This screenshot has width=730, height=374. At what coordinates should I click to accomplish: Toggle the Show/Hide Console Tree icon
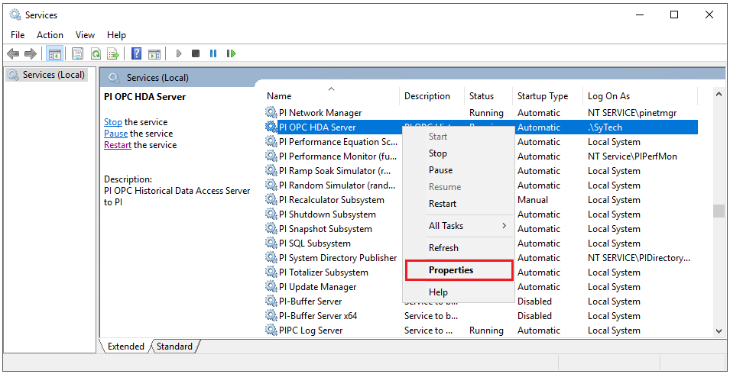[54, 54]
